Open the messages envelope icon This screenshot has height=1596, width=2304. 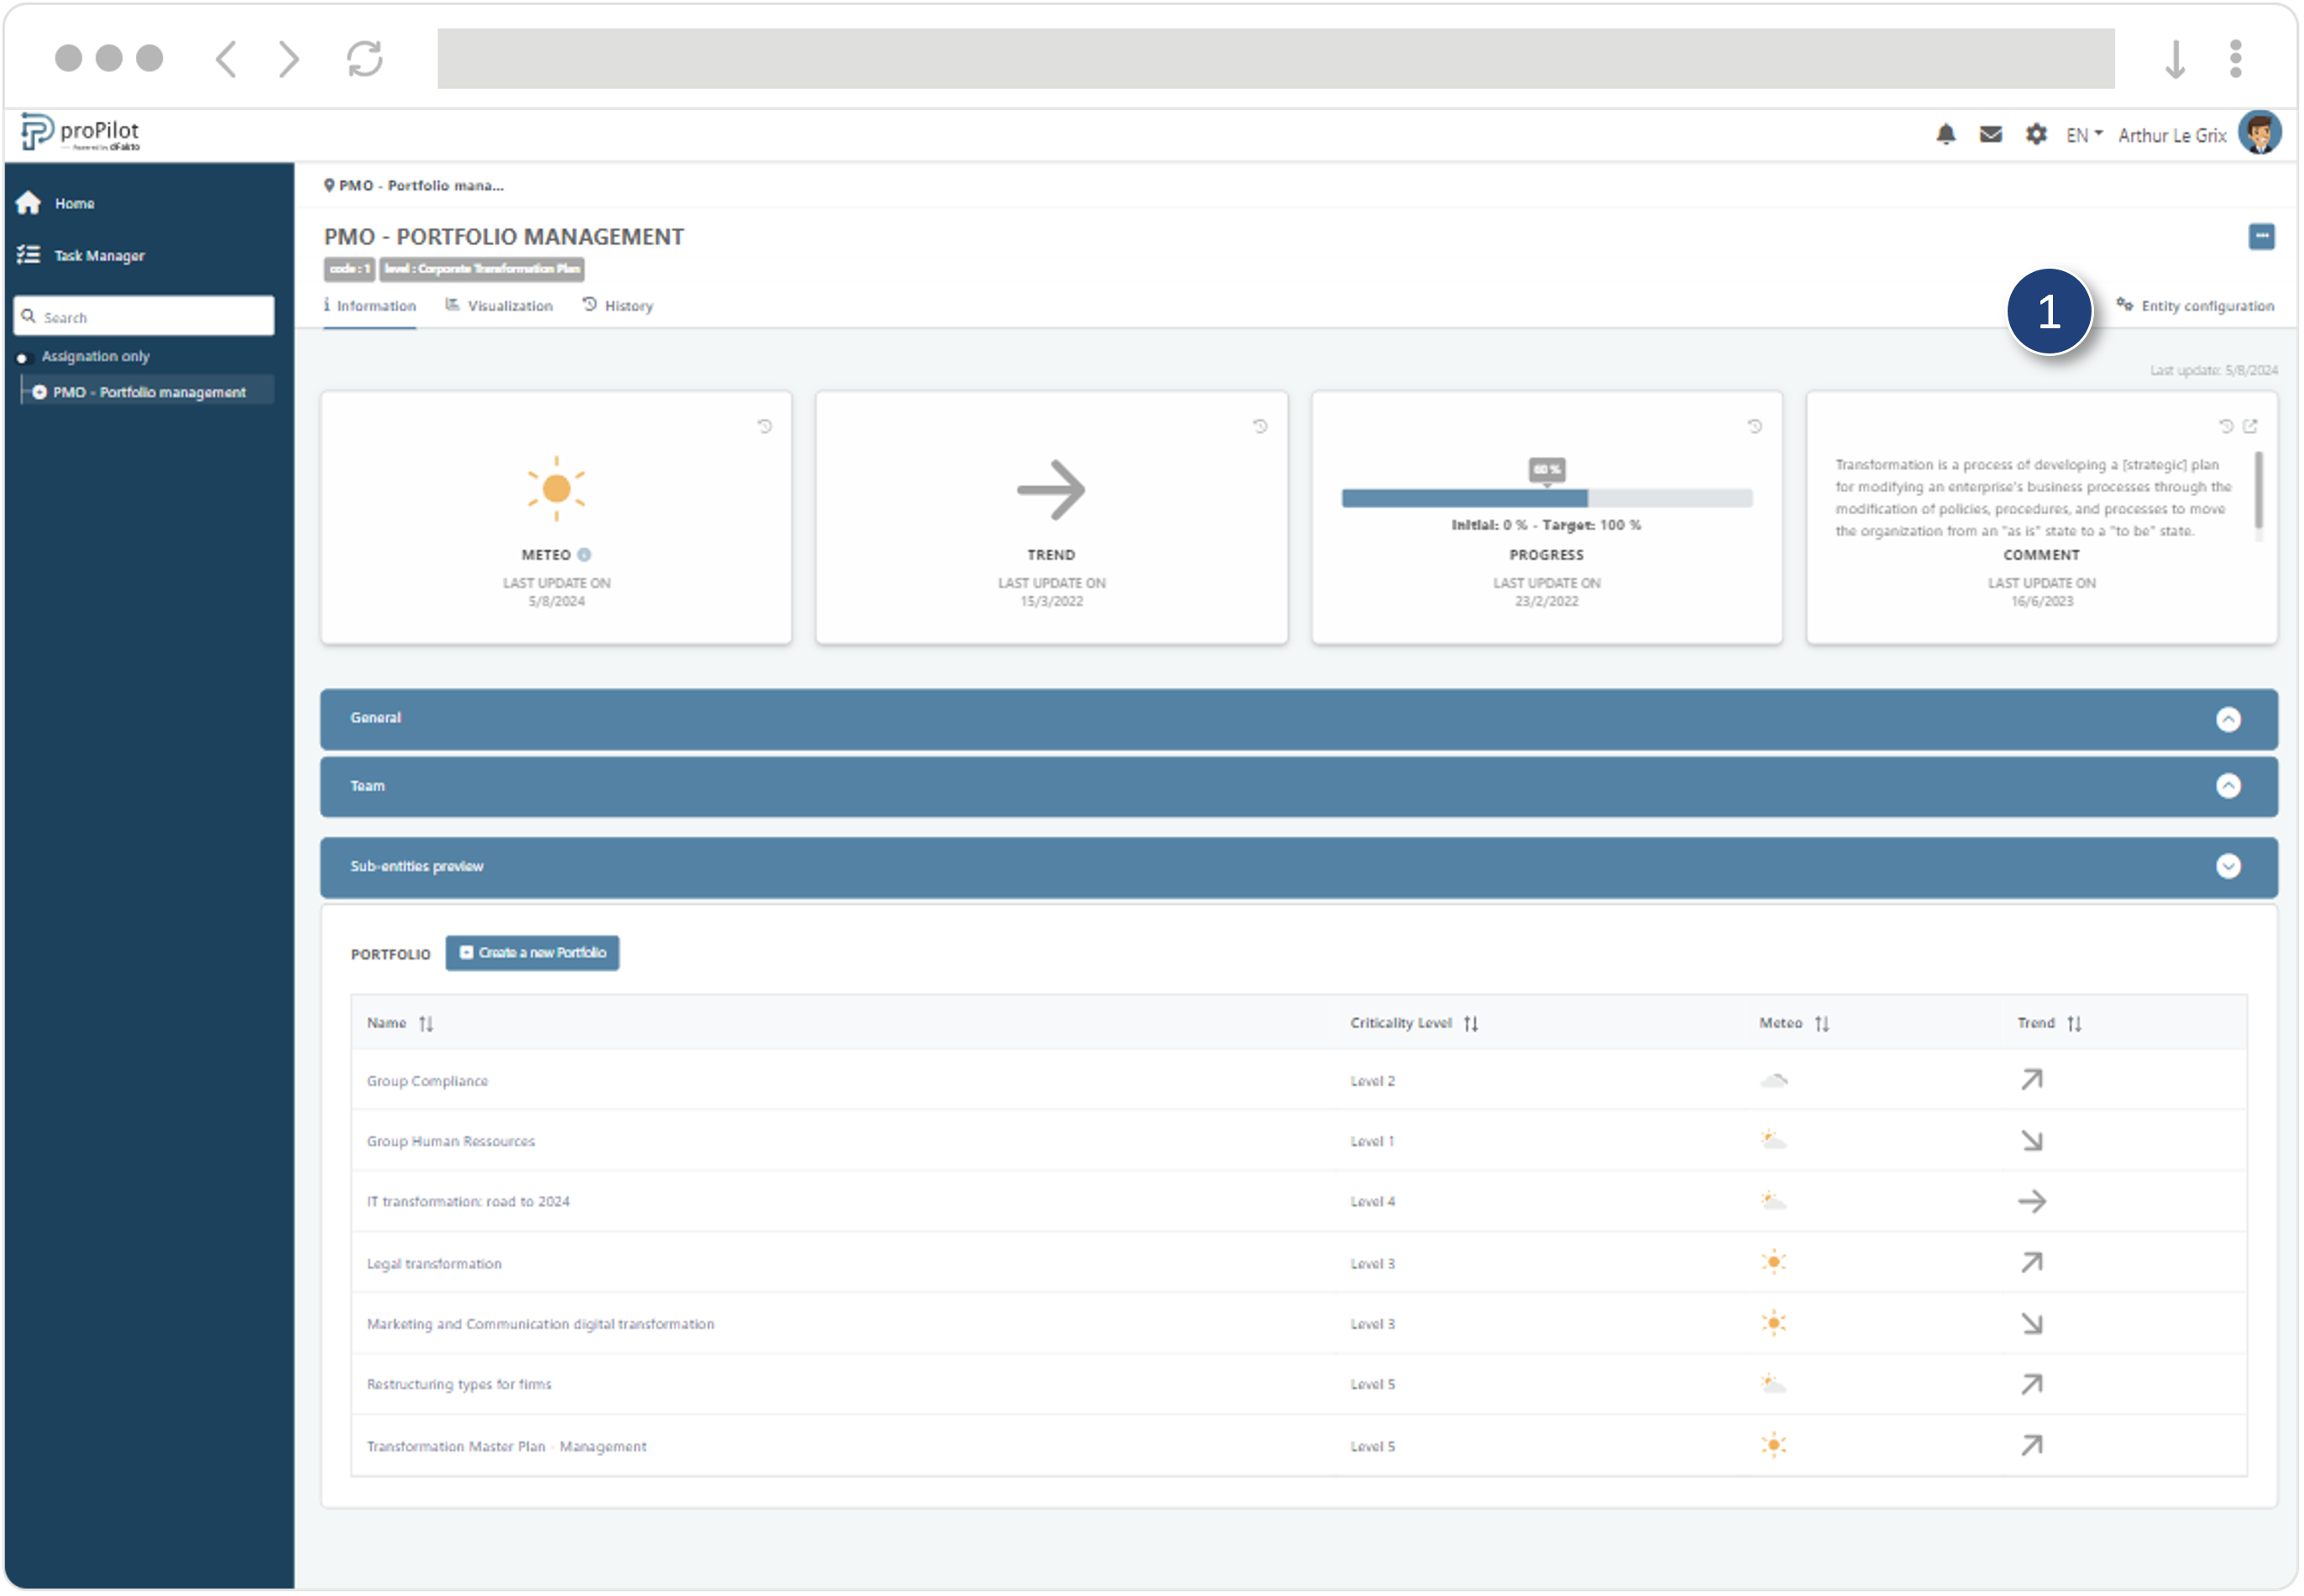tap(1990, 134)
